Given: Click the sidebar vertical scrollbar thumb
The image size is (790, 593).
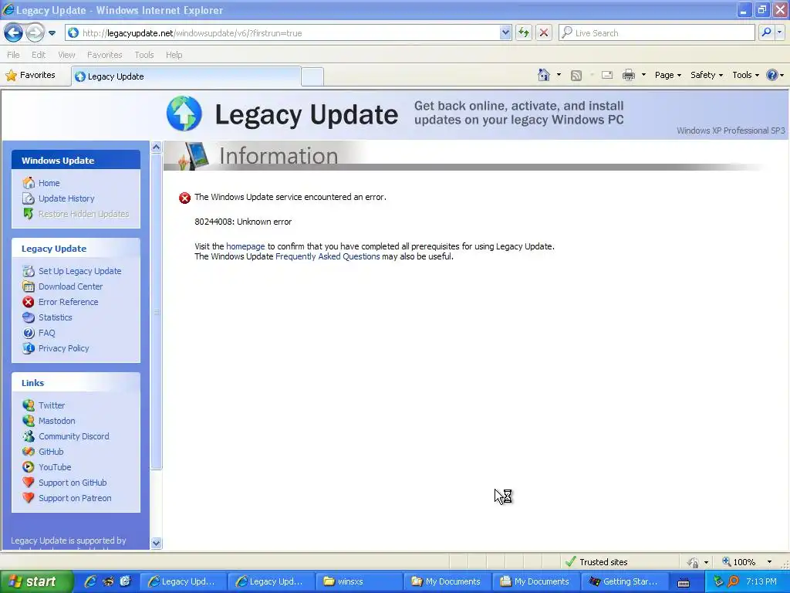Looking at the screenshot, I should click(156, 312).
